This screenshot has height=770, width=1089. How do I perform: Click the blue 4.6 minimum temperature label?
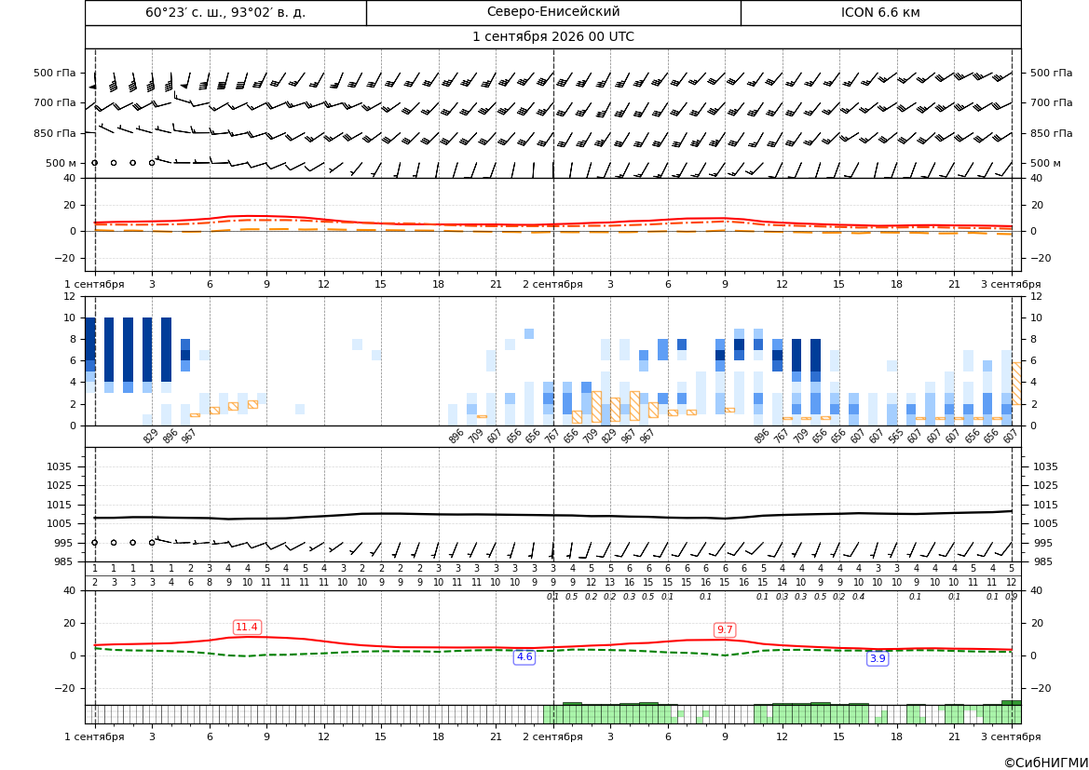point(524,656)
